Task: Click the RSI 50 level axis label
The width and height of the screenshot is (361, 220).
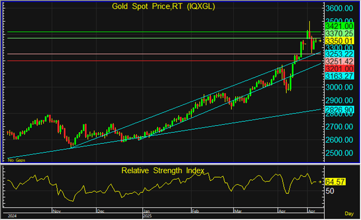Action: click(330, 191)
